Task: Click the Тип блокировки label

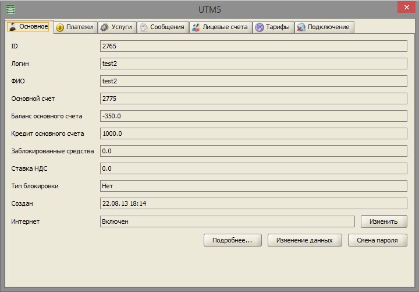Action: pyautogui.click(x=35, y=186)
